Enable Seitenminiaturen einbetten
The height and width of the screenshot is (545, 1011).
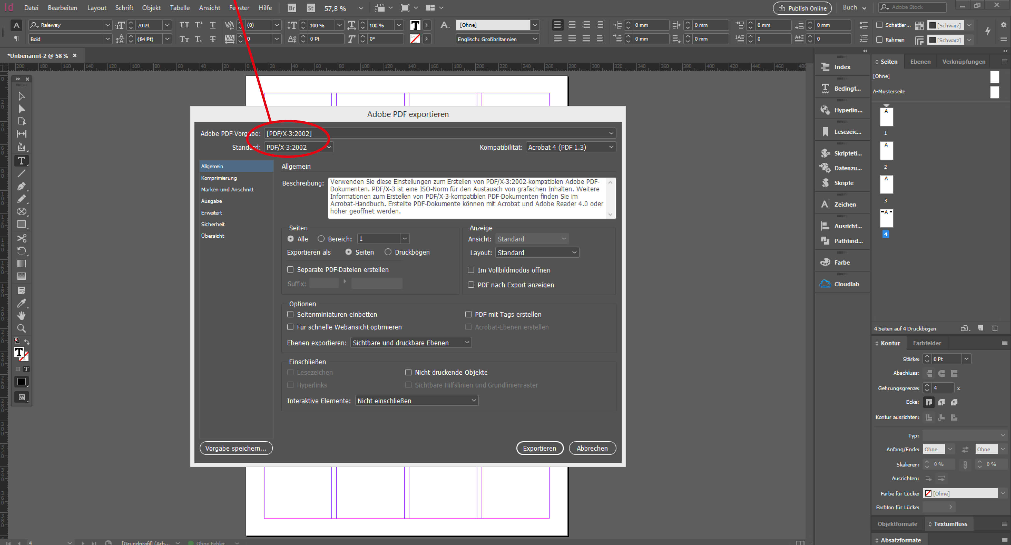pos(291,314)
